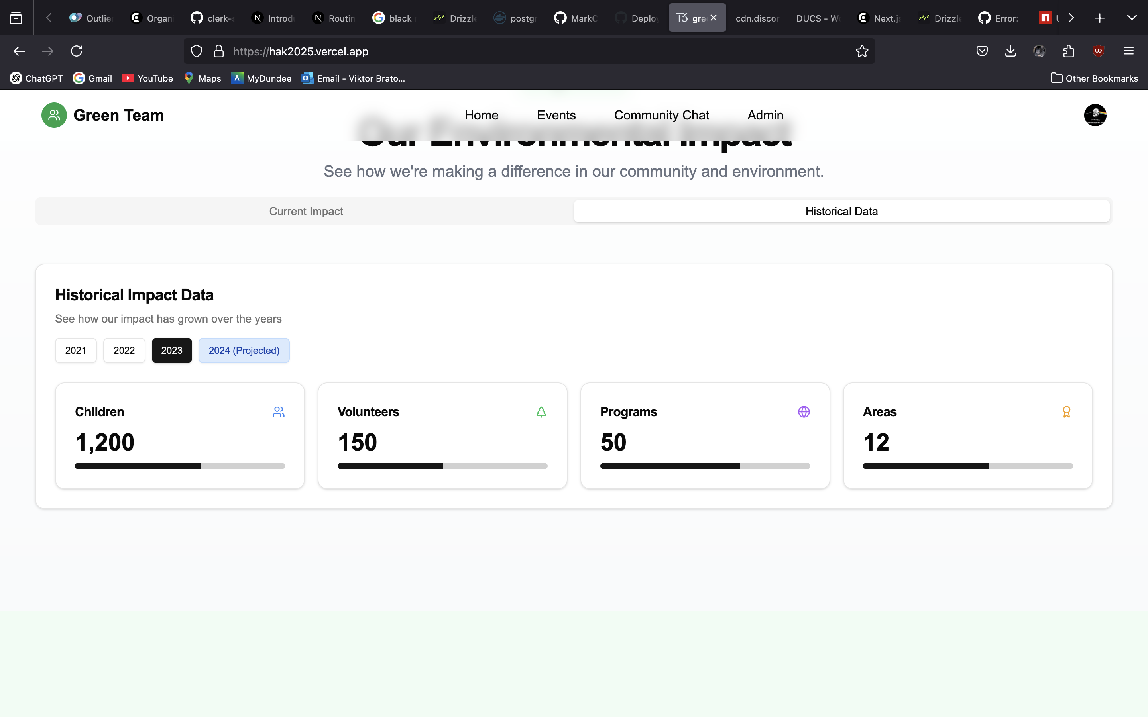Open the user profile avatar
The height and width of the screenshot is (717, 1148).
(x=1095, y=115)
